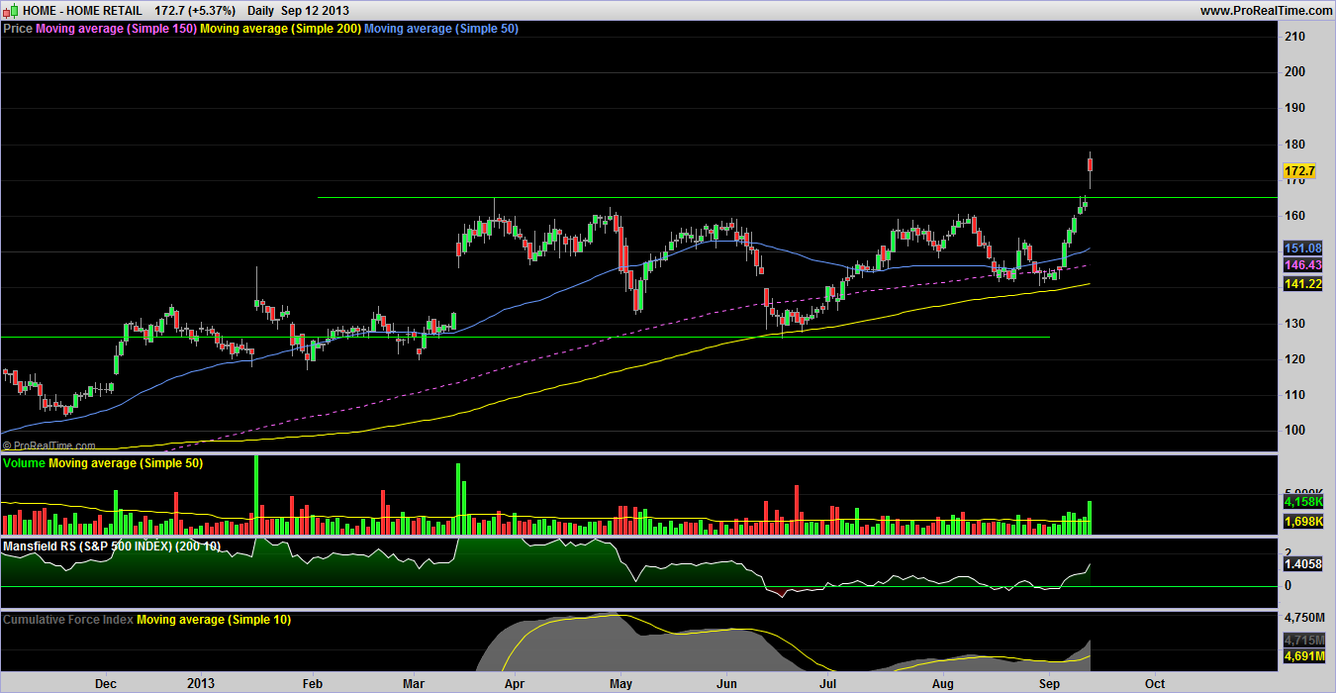Image resolution: width=1336 pixels, height=693 pixels.
Task: Click the Moving average (Simple 10) label
Action: (x=214, y=619)
